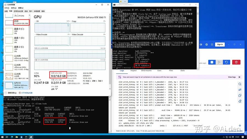
Task: Switch to the 进程 tab in Task Manager
Action: pyautogui.click(x=6, y=11)
